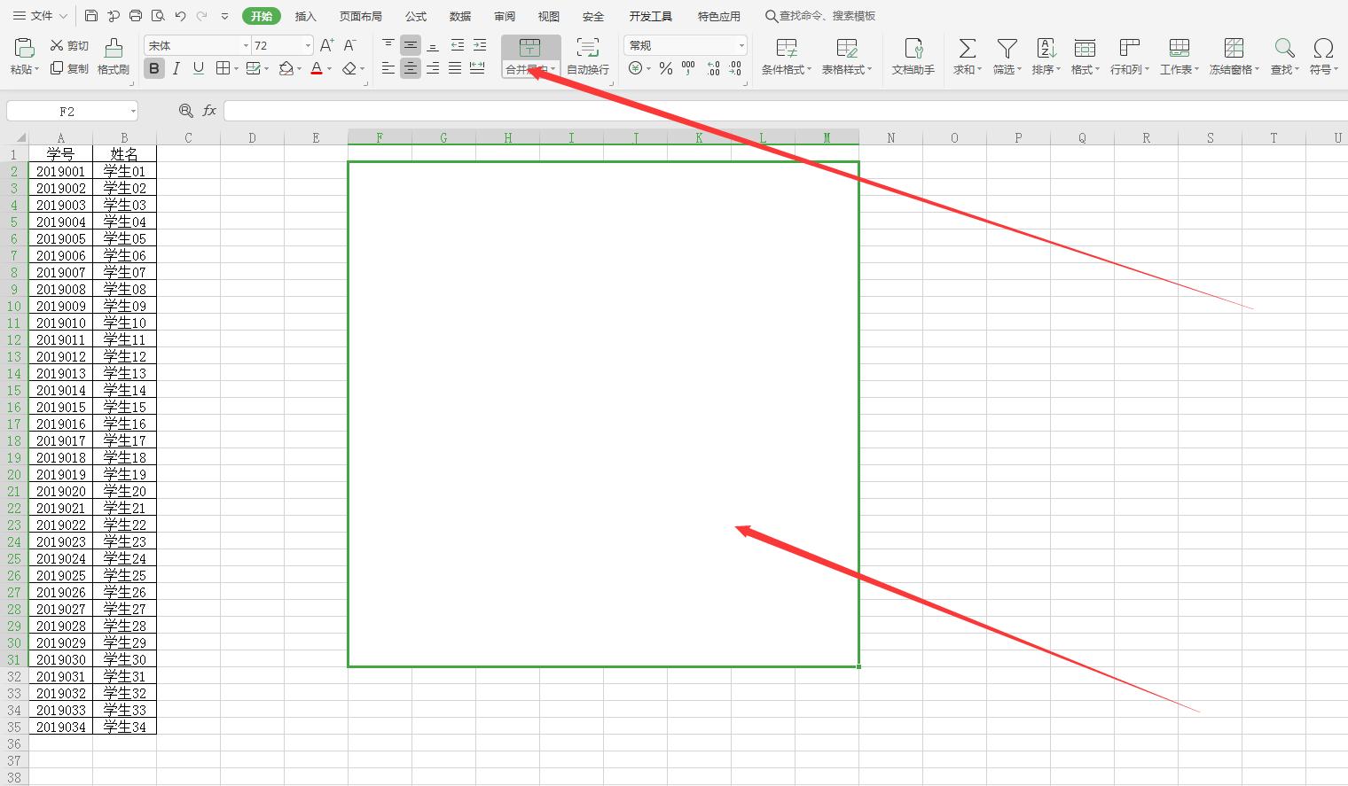Expand the Name Box dropdown beside F2
Image resolution: width=1348 pixels, height=786 pixels.
(x=133, y=111)
